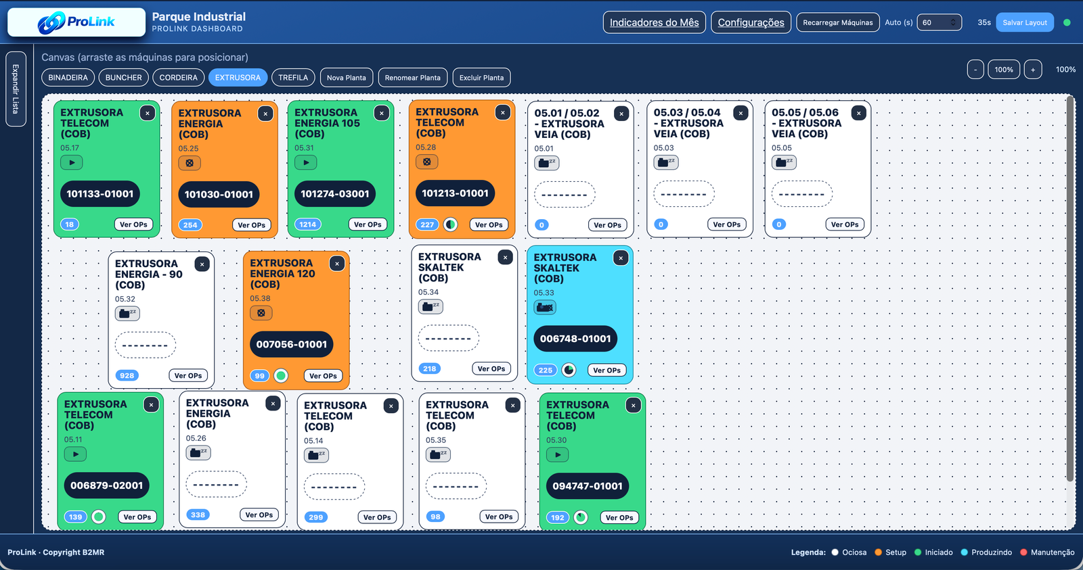1083x570 pixels.
Task: Click the Ociosa legend swatch
Action: [835, 552]
